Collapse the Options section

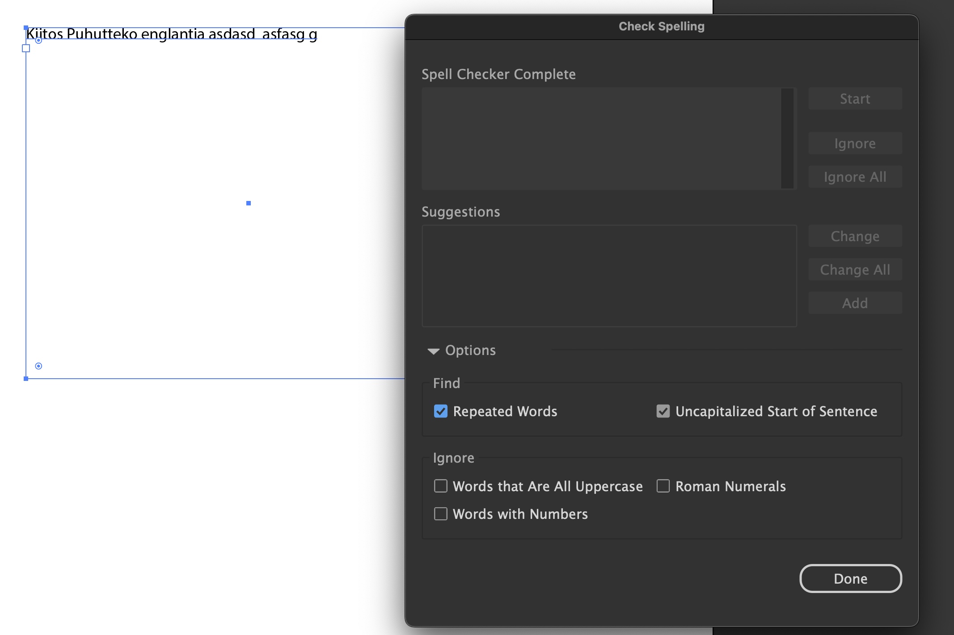pyautogui.click(x=433, y=351)
